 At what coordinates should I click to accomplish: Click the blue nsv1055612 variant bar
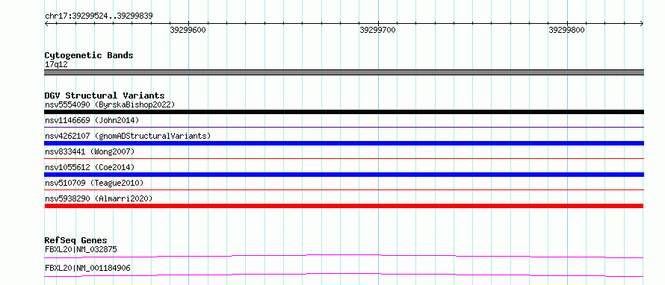click(344, 175)
